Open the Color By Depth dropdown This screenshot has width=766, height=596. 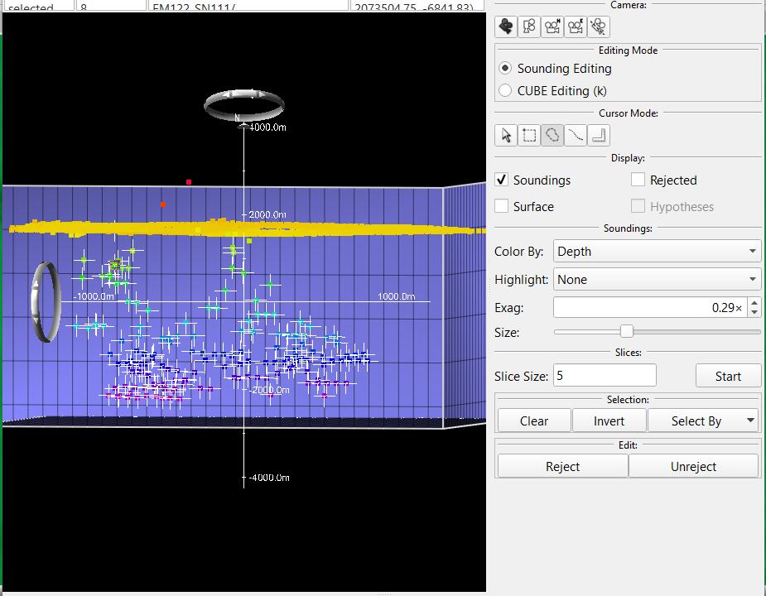coord(657,251)
